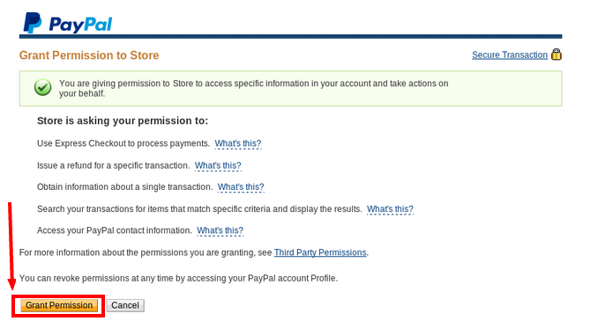This screenshot has height=321, width=598.
Task: Click the Store is asking your permission heading
Action: coord(123,120)
